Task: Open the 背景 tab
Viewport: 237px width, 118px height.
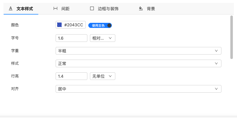Action: tap(147, 9)
